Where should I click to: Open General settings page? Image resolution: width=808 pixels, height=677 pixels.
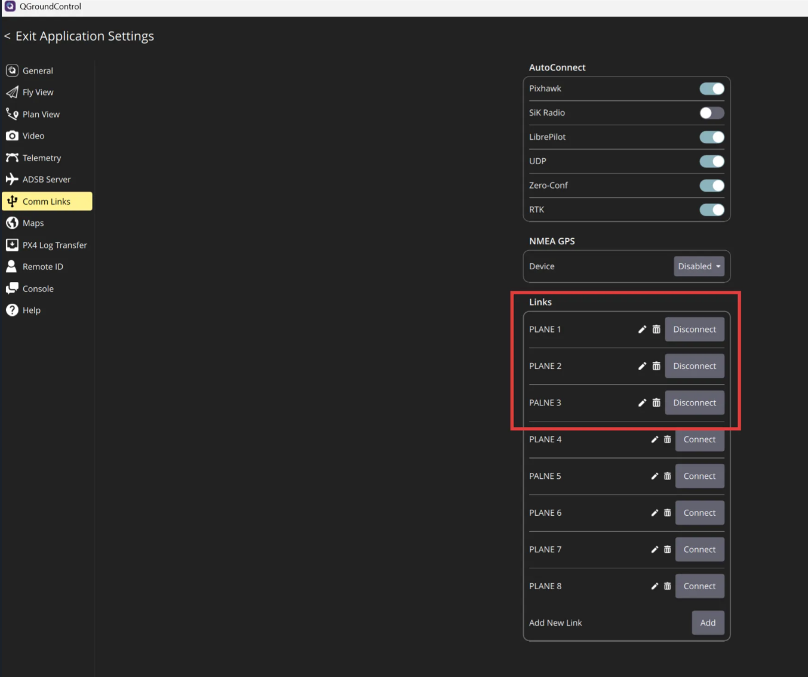pos(47,70)
